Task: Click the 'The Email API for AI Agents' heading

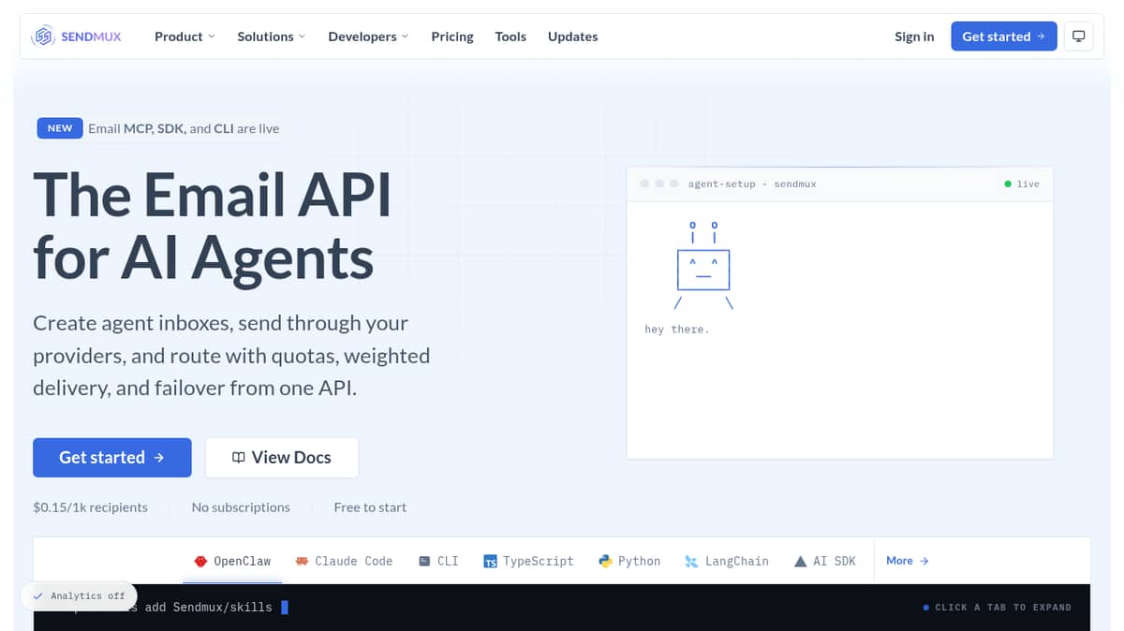Action: coord(213,226)
